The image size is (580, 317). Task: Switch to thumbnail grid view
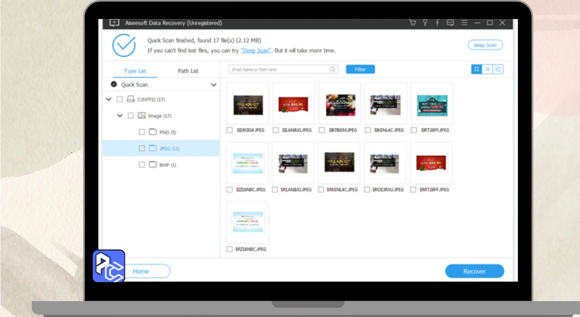[x=476, y=69]
